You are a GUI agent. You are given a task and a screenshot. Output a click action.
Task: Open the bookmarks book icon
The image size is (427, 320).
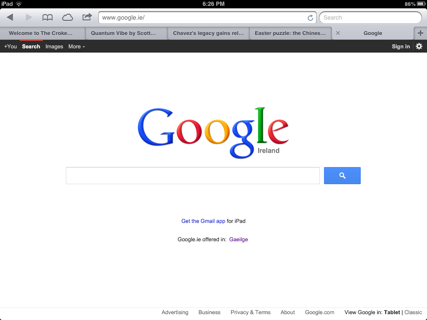point(48,17)
